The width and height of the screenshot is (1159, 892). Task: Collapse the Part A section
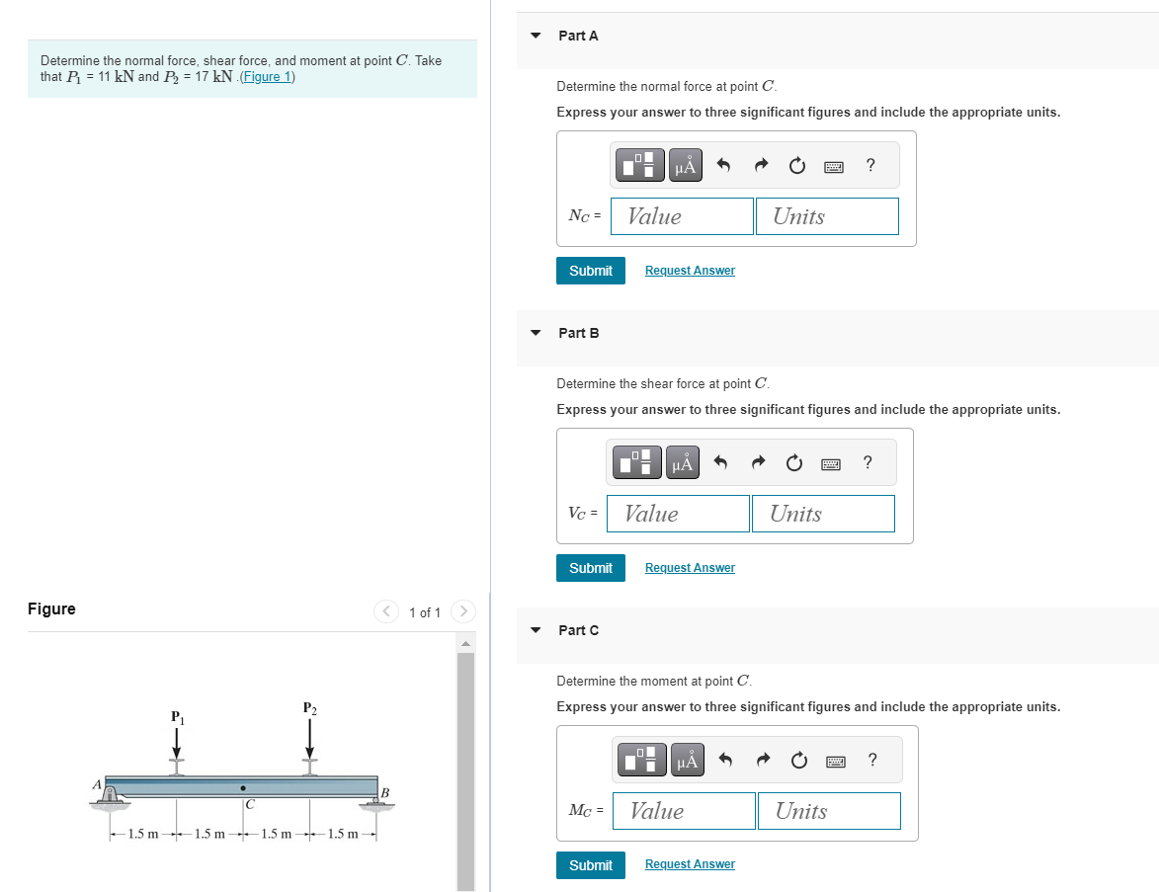tap(535, 35)
